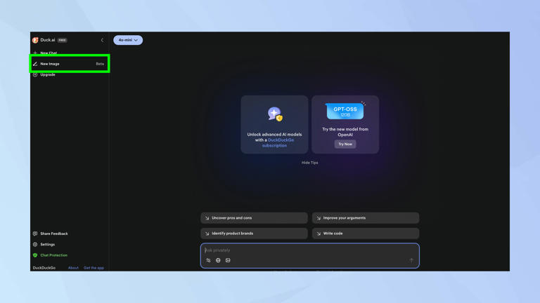This screenshot has width=540, height=303.
Task: Click the Settings gear icon
Action: 35,244
